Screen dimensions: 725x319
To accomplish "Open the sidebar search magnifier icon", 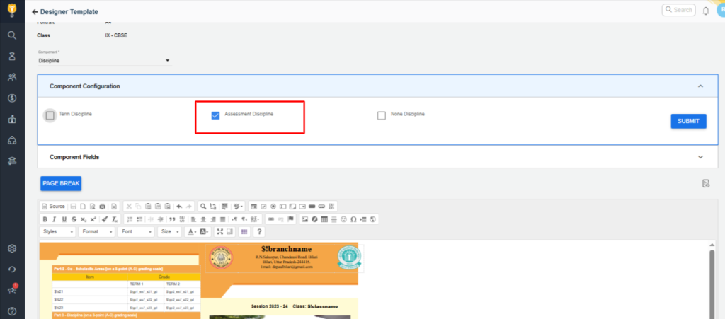I will (x=12, y=35).
